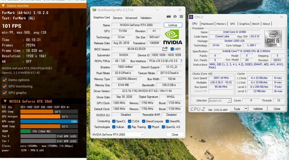This screenshot has width=289, height=160.
Task: Open the About tab in CPU-Z
Action: pyautogui.click(x=266, y=24)
